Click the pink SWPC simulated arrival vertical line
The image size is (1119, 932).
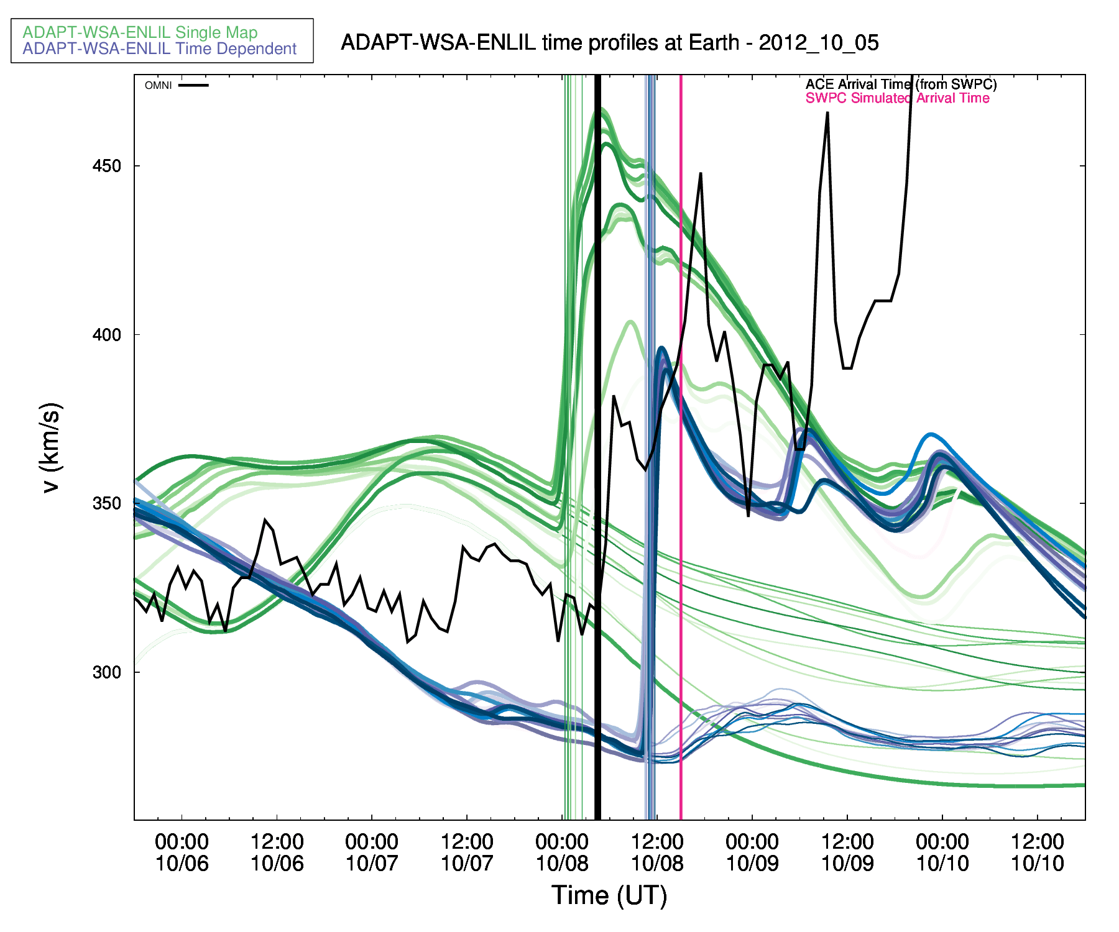[681, 447]
